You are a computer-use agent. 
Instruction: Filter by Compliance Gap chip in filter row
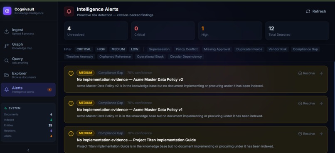coord(305,49)
